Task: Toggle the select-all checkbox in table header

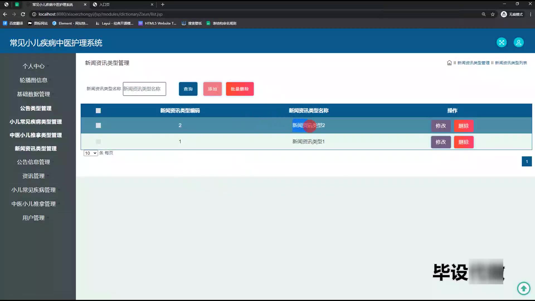Action: (98, 111)
